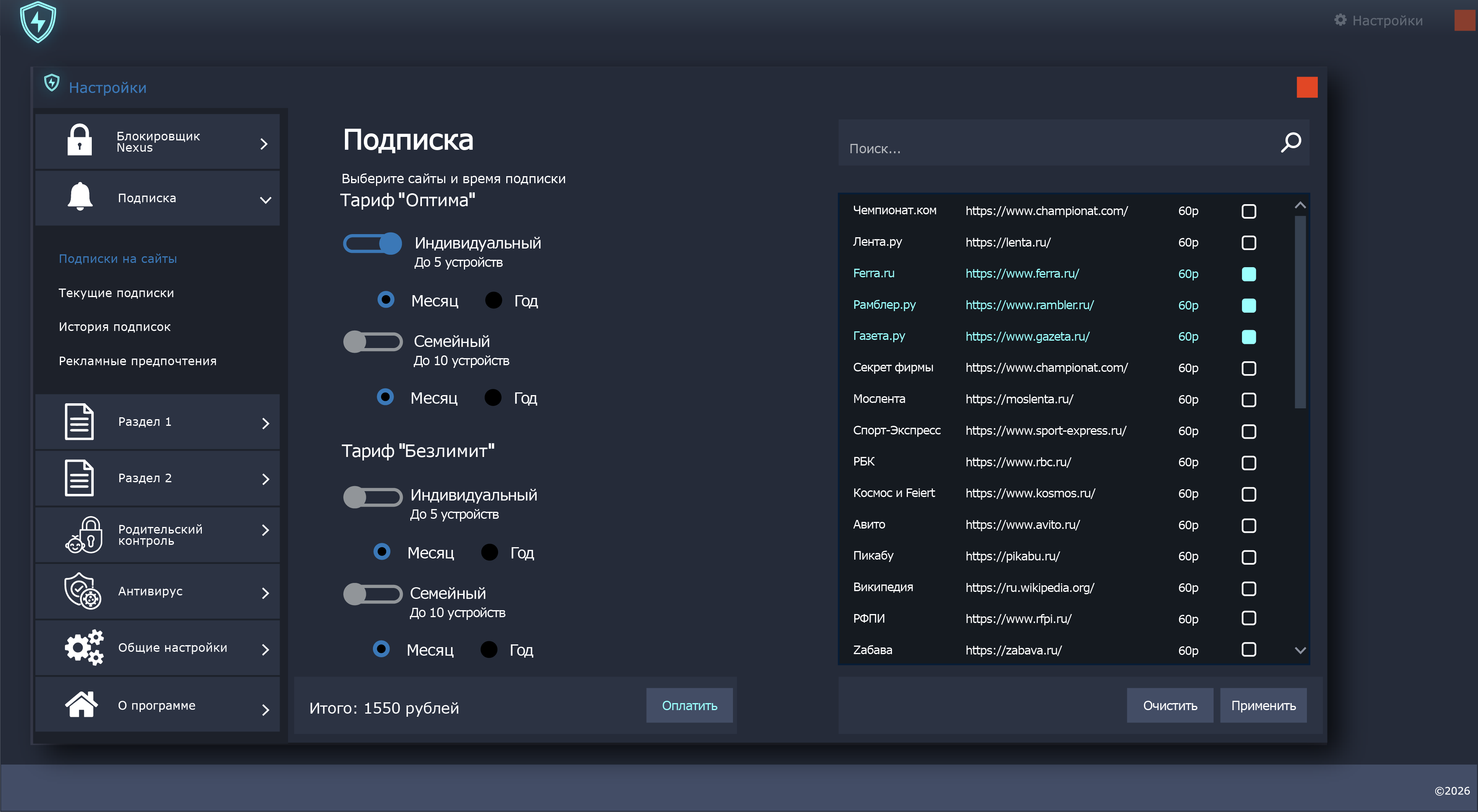This screenshot has width=1478, height=812.
Task: Click the magnifier search icon
Action: click(x=1290, y=142)
